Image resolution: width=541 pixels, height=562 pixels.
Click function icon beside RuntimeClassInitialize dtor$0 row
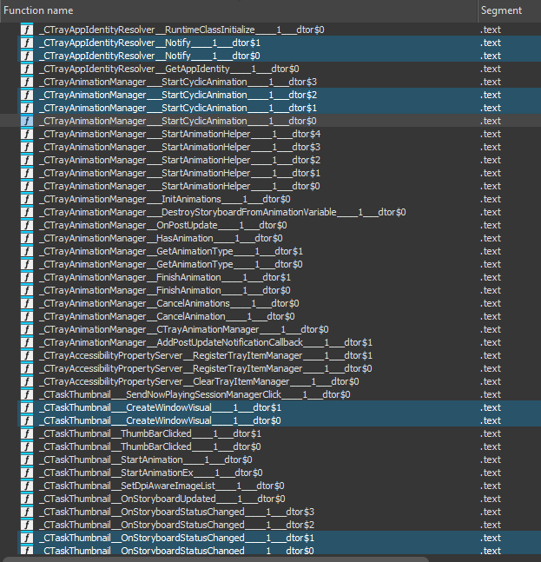click(x=27, y=30)
